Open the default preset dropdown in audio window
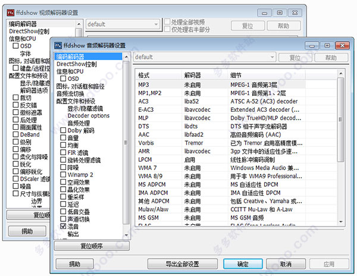Screen dimensions: 357x276 (x=205, y=57)
